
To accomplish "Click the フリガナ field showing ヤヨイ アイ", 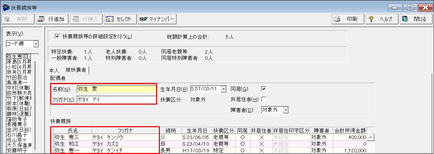I will click(x=116, y=100).
